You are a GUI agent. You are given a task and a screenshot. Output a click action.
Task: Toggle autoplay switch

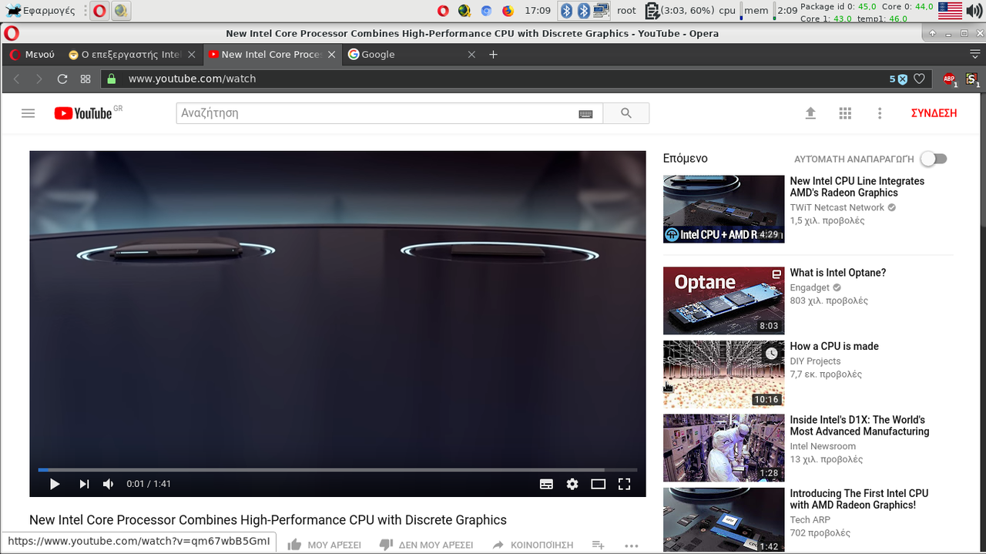[x=934, y=159]
